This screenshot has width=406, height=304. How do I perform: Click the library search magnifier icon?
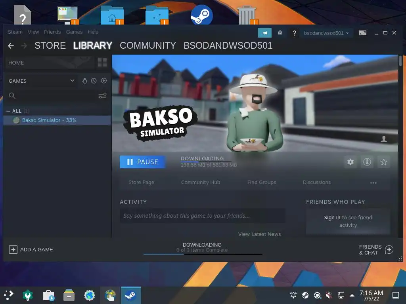(x=12, y=96)
